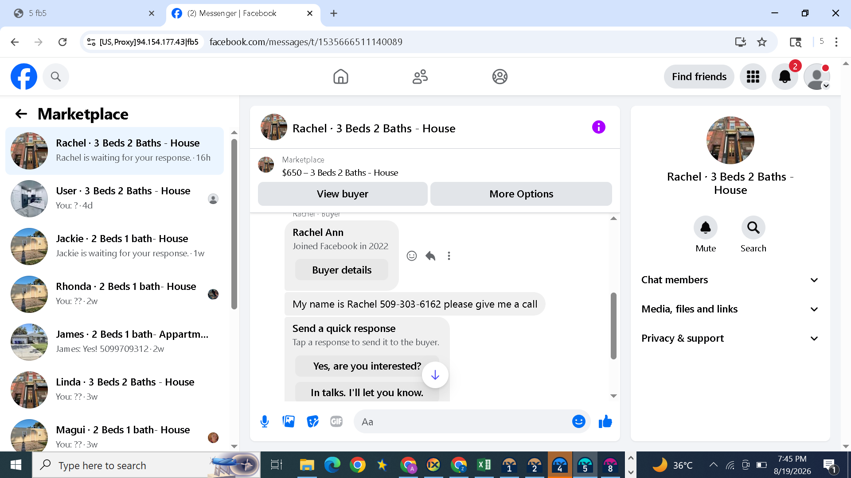Open the Facebook home logo
The image size is (851, 478).
tap(24, 77)
